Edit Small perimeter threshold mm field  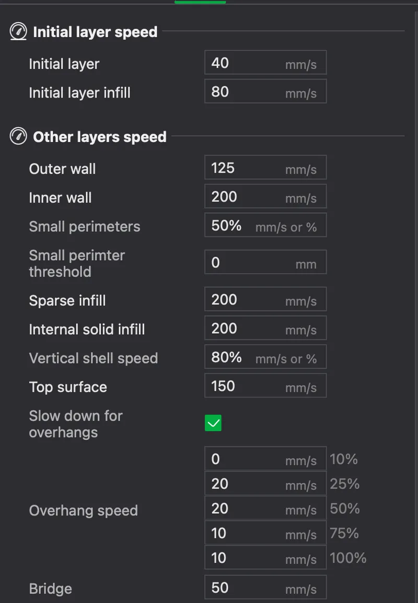[x=265, y=262]
